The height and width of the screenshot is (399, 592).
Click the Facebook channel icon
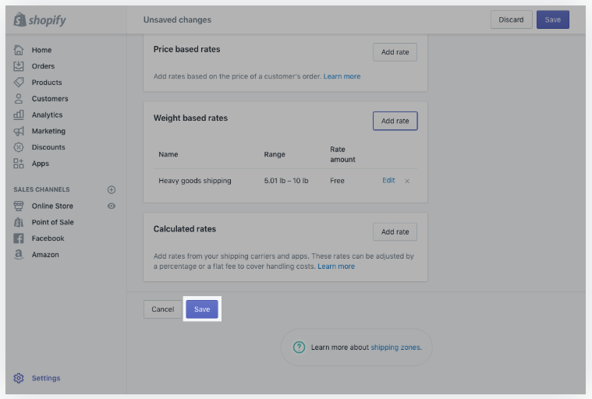19,238
